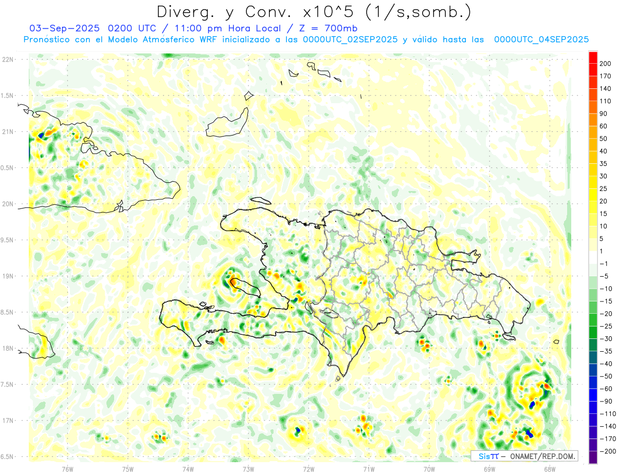
Task: Click the '76W' longitude label
Action: (67, 469)
